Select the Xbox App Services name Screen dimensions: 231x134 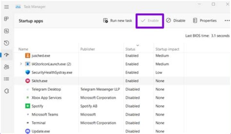(47, 98)
